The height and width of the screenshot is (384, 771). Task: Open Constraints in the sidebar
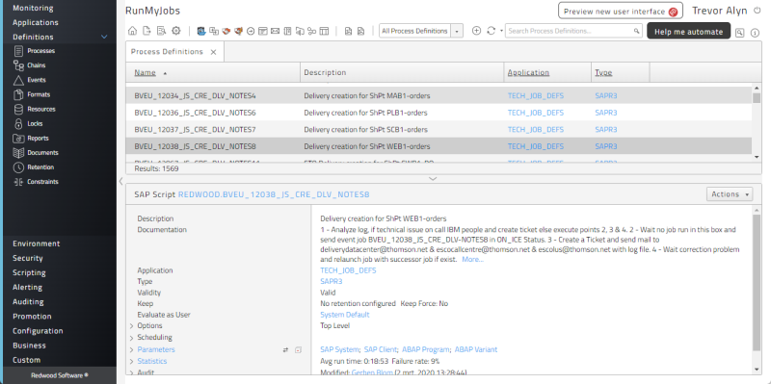42,182
